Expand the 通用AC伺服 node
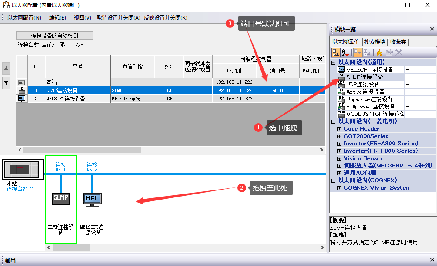This screenshot has height=266, width=437. pyautogui.click(x=339, y=173)
